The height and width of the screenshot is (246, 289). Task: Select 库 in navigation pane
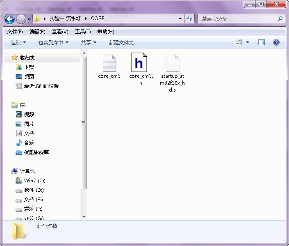(23, 105)
